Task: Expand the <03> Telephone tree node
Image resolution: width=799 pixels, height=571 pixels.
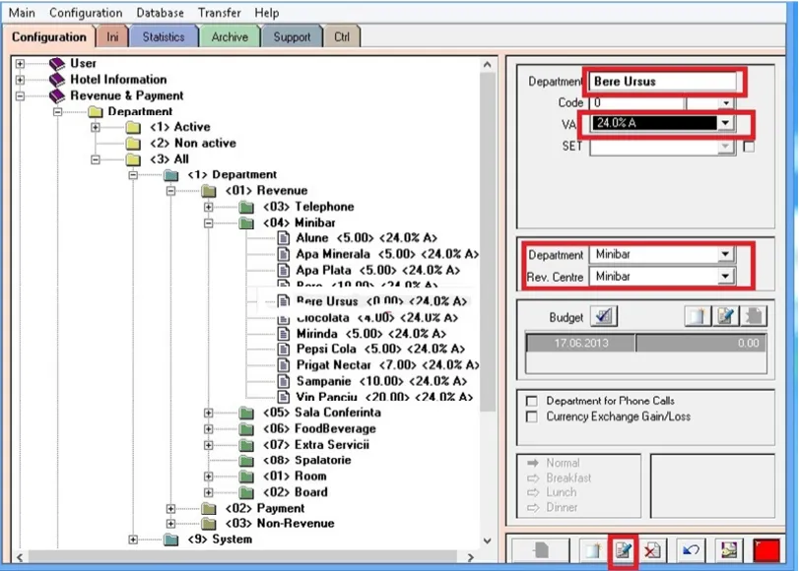Action: [209, 207]
